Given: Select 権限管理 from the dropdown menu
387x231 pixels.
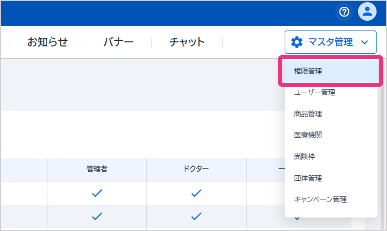Looking at the screenshot, I should tap(308, 71).
